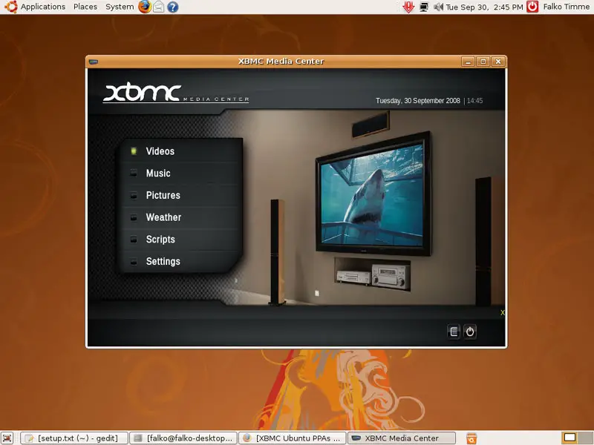The image size is (594, 445).
Task: Open the Help icon in top panel
Action: (173, 7)
